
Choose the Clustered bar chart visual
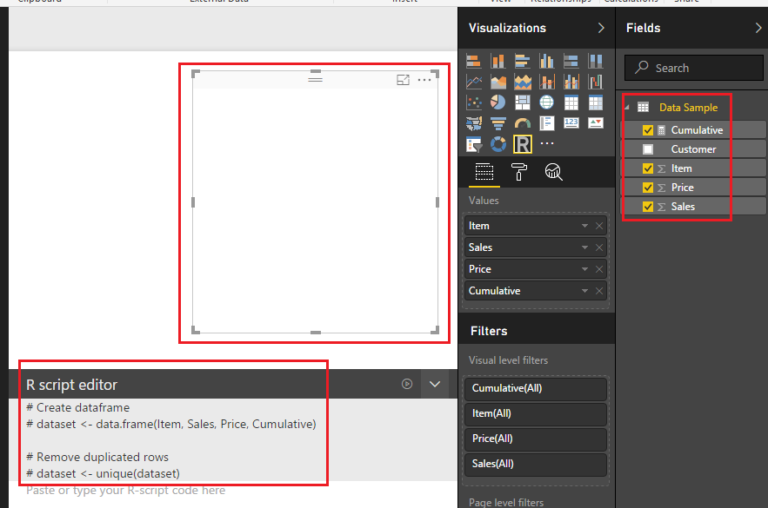[523, 61]
